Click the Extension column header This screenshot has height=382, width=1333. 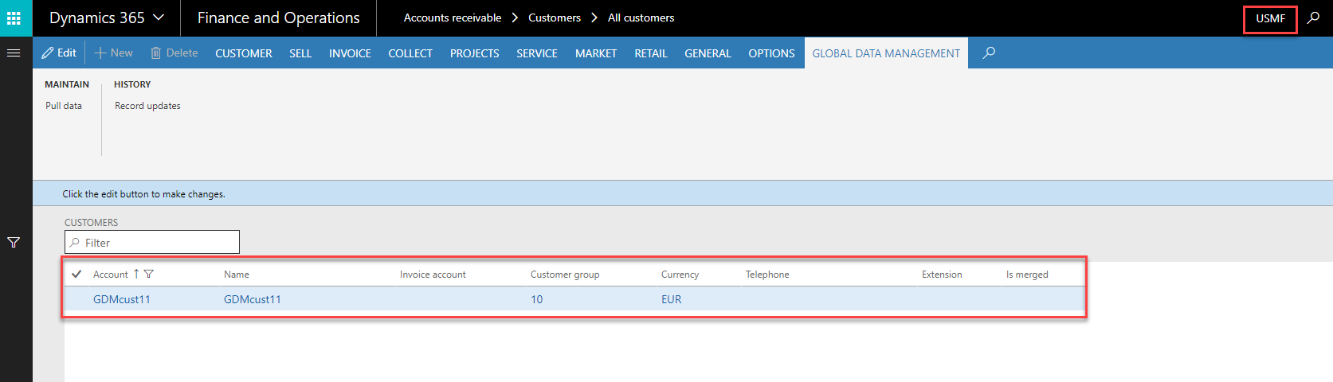(x=942, y=275)
